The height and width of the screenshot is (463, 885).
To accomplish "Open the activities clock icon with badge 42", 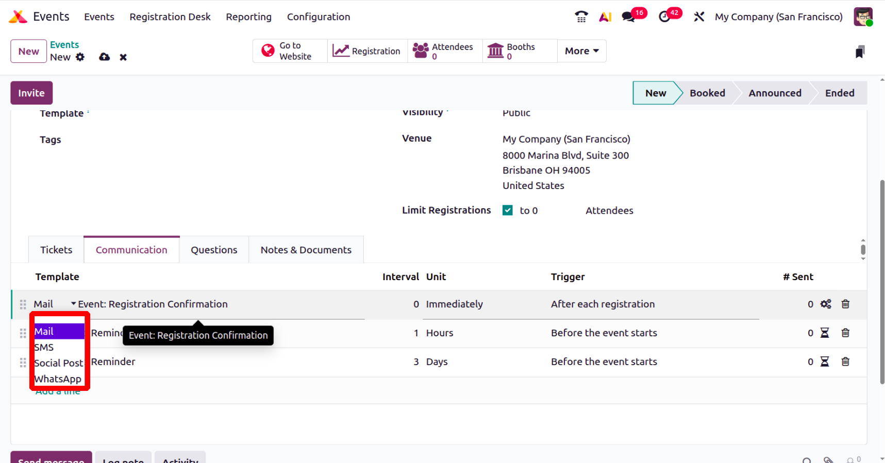I will (x=664, y=17).
